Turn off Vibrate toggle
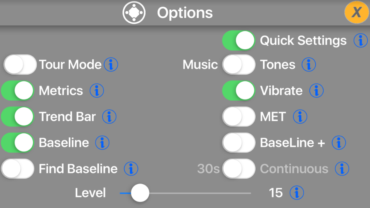Screen dimensions: 370x208 click(x=238, y=91)
